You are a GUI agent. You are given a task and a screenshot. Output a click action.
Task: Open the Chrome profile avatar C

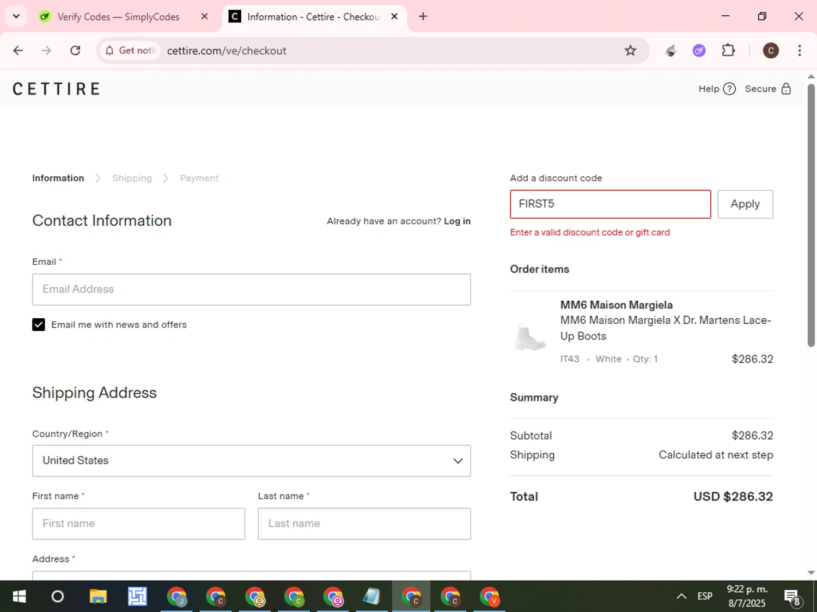(x=771, y=51)
